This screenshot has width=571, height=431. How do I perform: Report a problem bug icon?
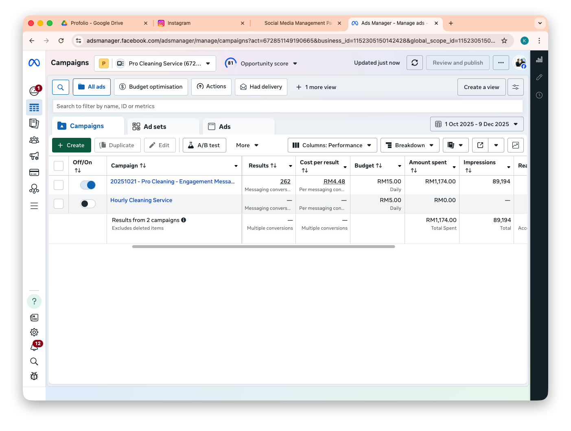[34, 376]
